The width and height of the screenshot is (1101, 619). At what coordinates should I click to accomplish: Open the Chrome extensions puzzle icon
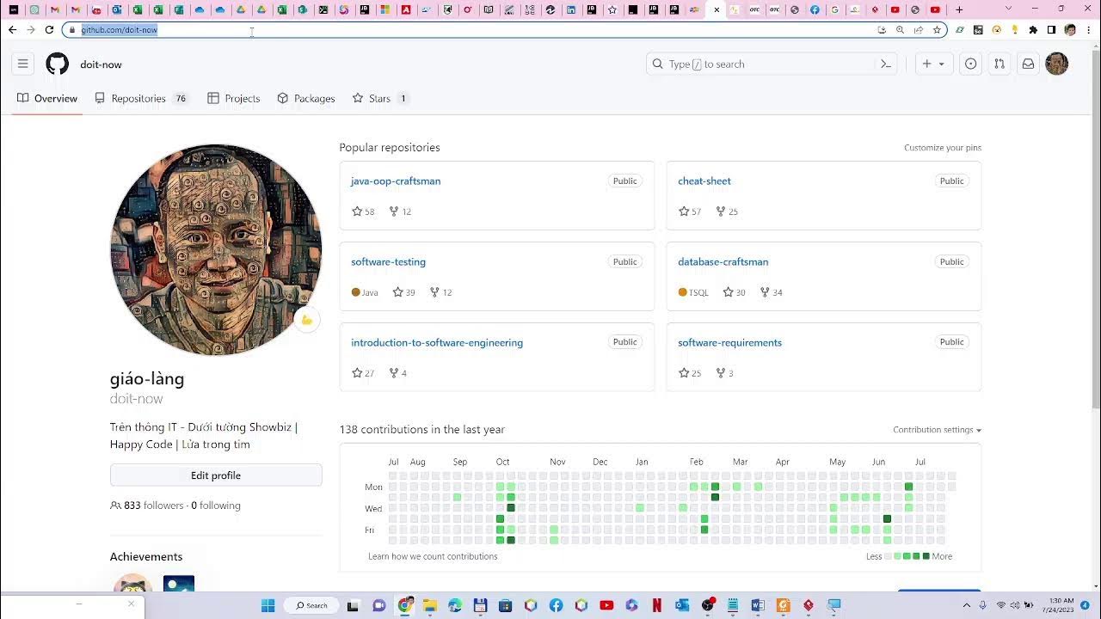coord(1033,29)
